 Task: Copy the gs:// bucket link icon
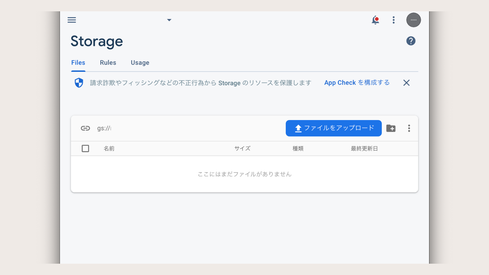pos(85,128)
